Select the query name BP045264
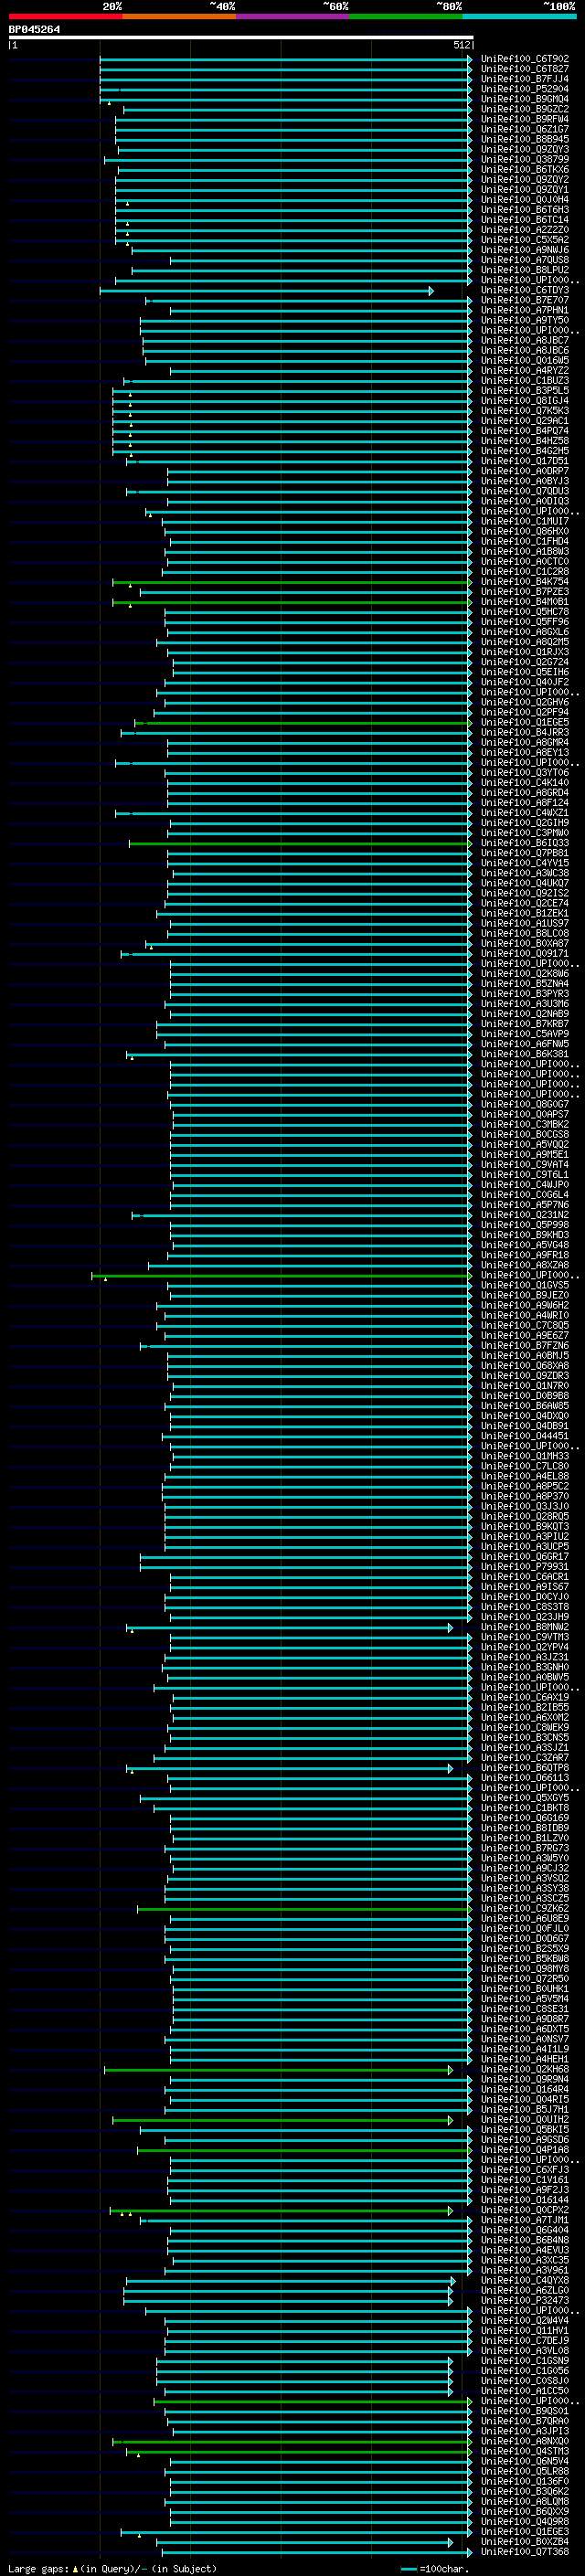The image size is (585, 2576). [34, 30]
